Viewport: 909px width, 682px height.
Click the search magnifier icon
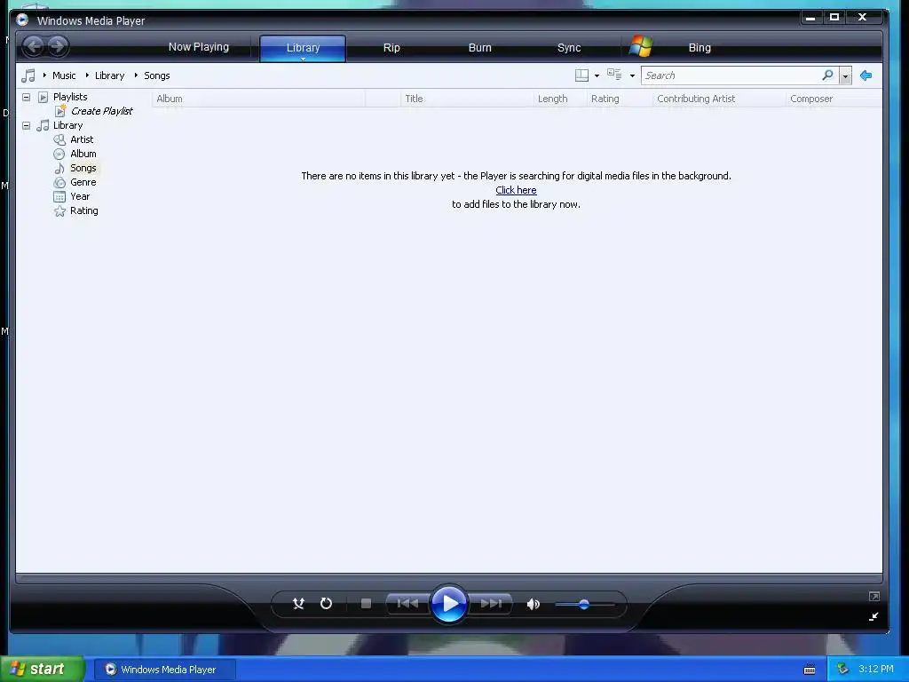click(828, 75)
